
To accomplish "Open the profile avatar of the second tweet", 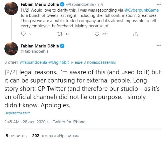I will coord(11,49).
